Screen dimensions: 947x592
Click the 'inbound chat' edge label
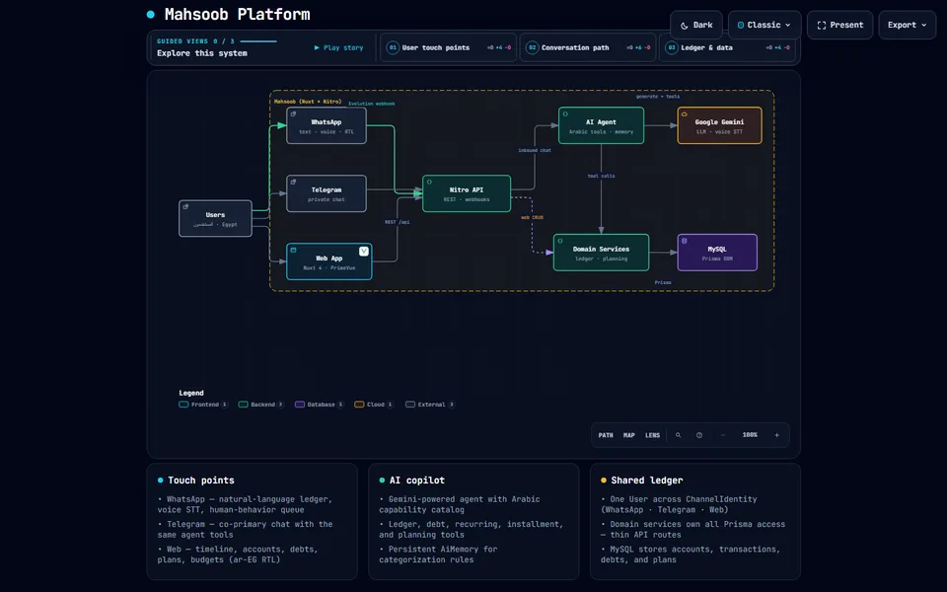pyautogui.click(x=535, y=150)
